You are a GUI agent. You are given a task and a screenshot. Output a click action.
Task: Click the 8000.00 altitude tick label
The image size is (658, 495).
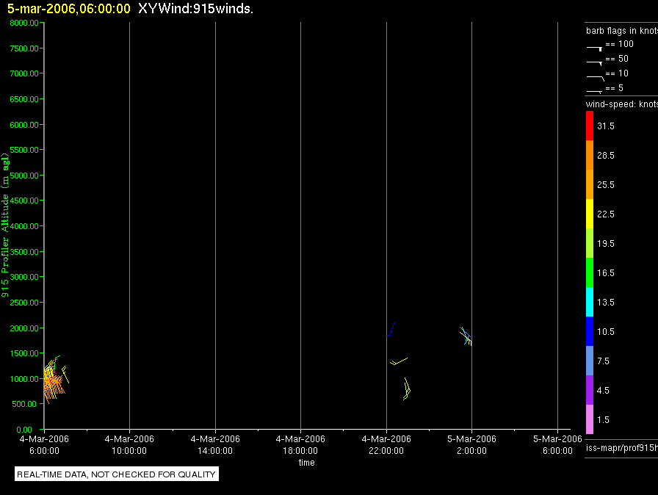click(24, 23)
